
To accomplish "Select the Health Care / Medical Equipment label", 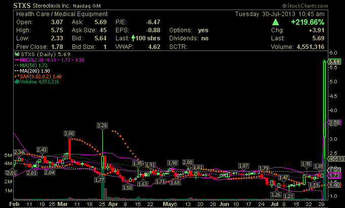I will (62, 14).
